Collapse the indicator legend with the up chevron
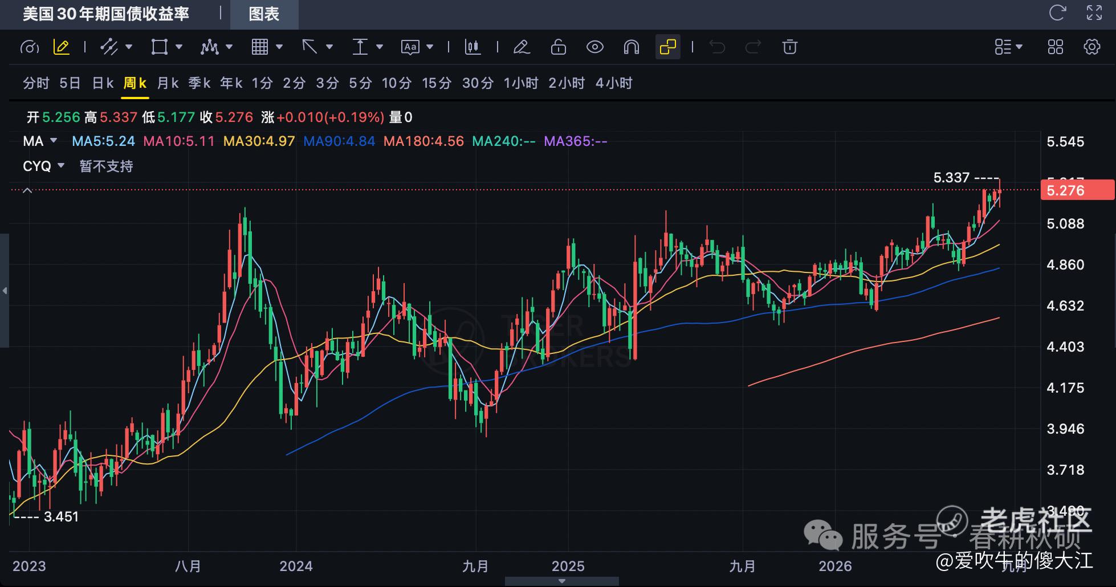Image resolution: width=1116 pixels, height=587 pixels. click(x=27, y=191)
